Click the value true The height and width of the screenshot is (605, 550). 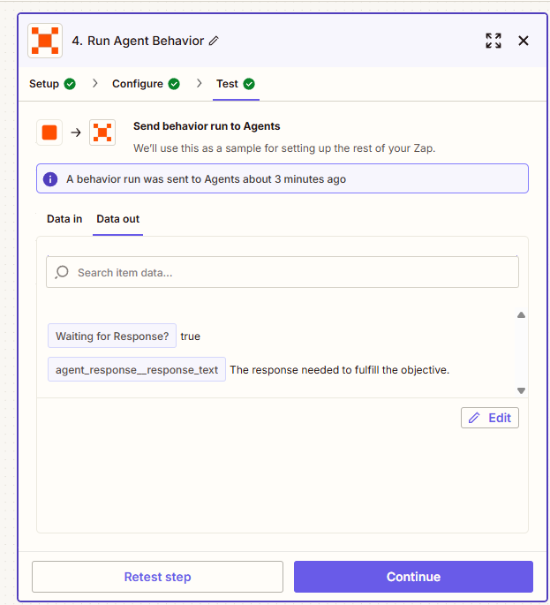tap(190, 337)
